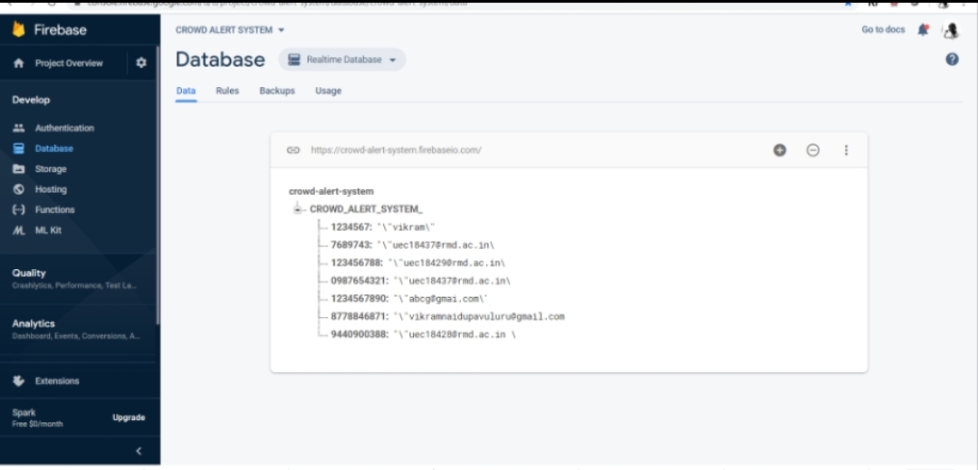Click the Develop section heading
This screenshot has height=470, width=978.
[x=31, y=100]
